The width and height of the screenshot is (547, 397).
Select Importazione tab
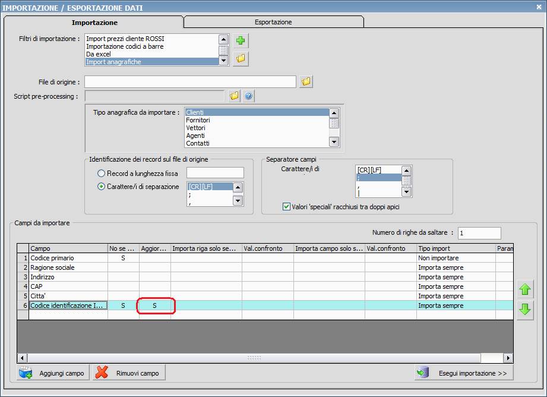tap(94, 23)
